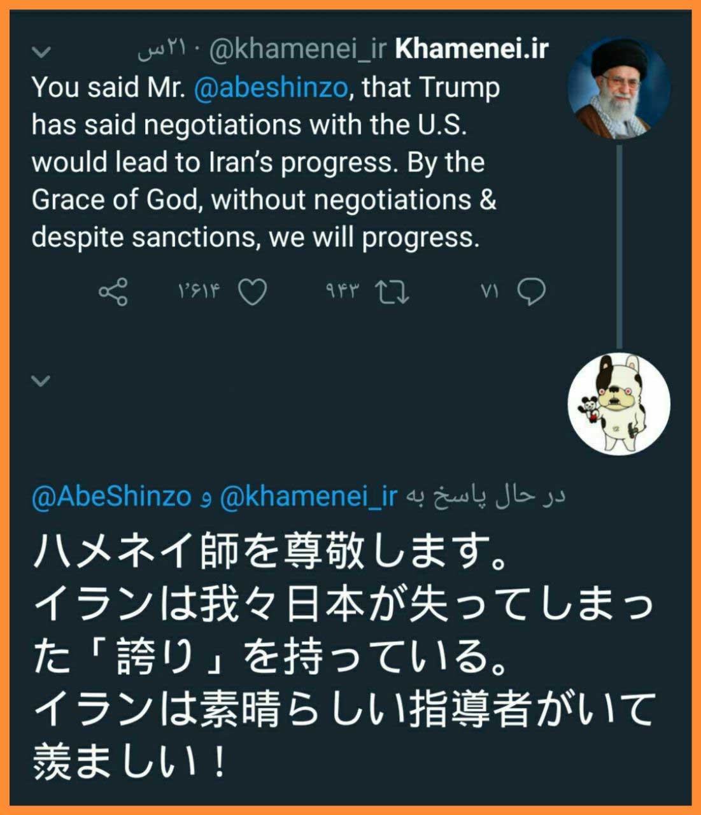
Task: Tap the reply speech bubble icon
Action: (x=531, y=292)
